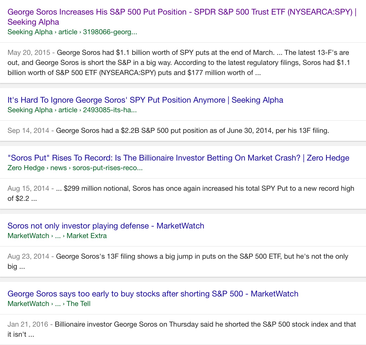Click the URL 'MarketWatch › ... › Market Extra'

[57, 236]
